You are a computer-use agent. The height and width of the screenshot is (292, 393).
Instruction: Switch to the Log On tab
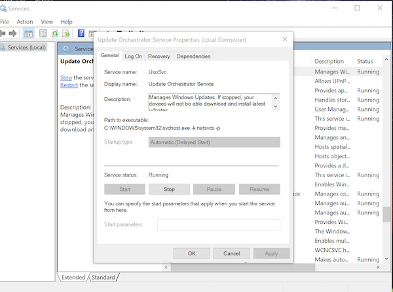pyautogui.click(x=134, y=56)
